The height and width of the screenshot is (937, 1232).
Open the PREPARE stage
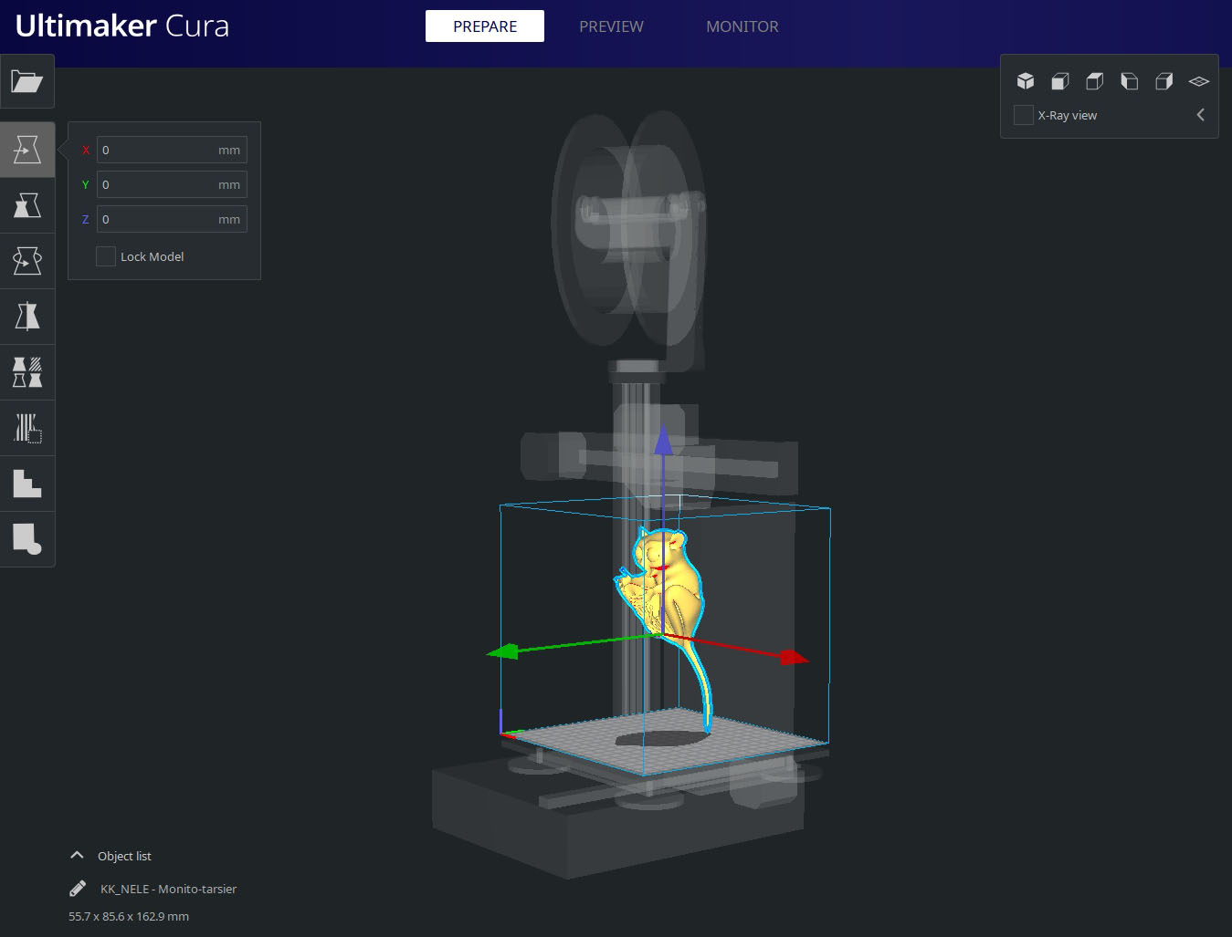point(485,26)
